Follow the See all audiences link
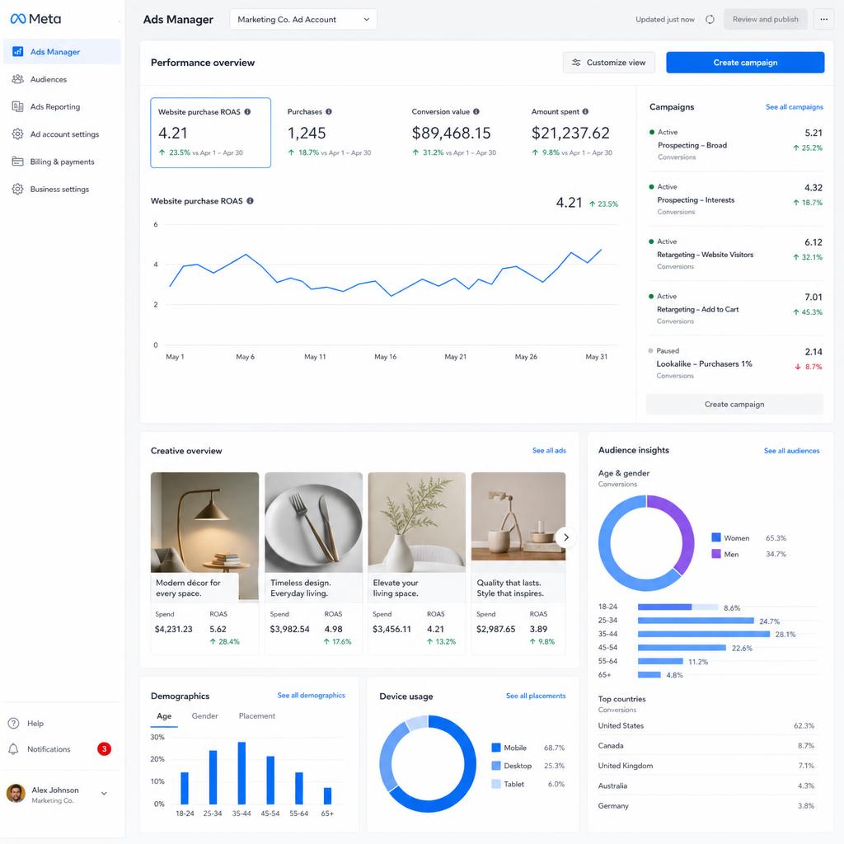The image size is (844, 844). [791, 451]
